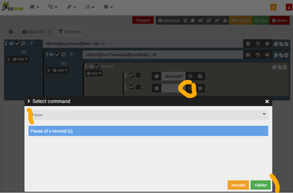Screen dimensions: 293x193
Task: Click the orange Annuler button
Action: point(238,185)
